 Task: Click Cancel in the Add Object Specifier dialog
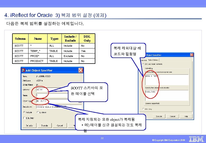(x=60, y=126)
